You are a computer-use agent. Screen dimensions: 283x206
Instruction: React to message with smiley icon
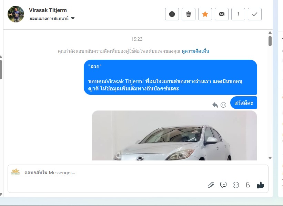click(x=223, y=105)
